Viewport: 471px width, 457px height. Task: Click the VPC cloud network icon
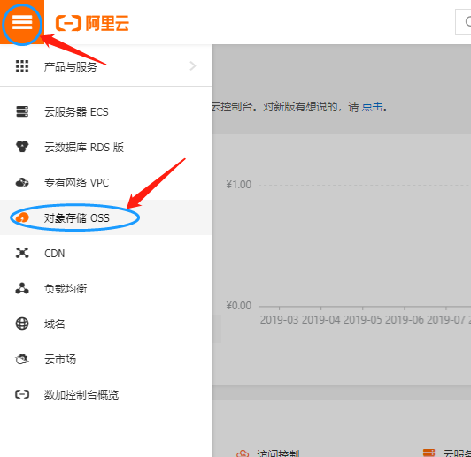pyautogui.click(x=22, y=182)
